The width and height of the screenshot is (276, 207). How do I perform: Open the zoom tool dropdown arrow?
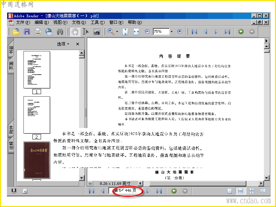pos(117,32)
